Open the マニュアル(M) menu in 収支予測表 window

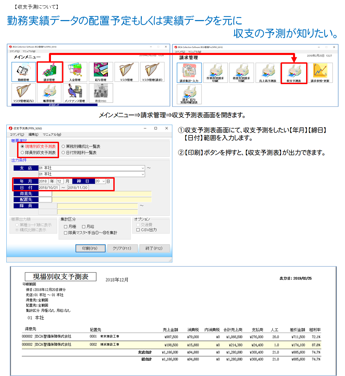click(x=52, y=135)
